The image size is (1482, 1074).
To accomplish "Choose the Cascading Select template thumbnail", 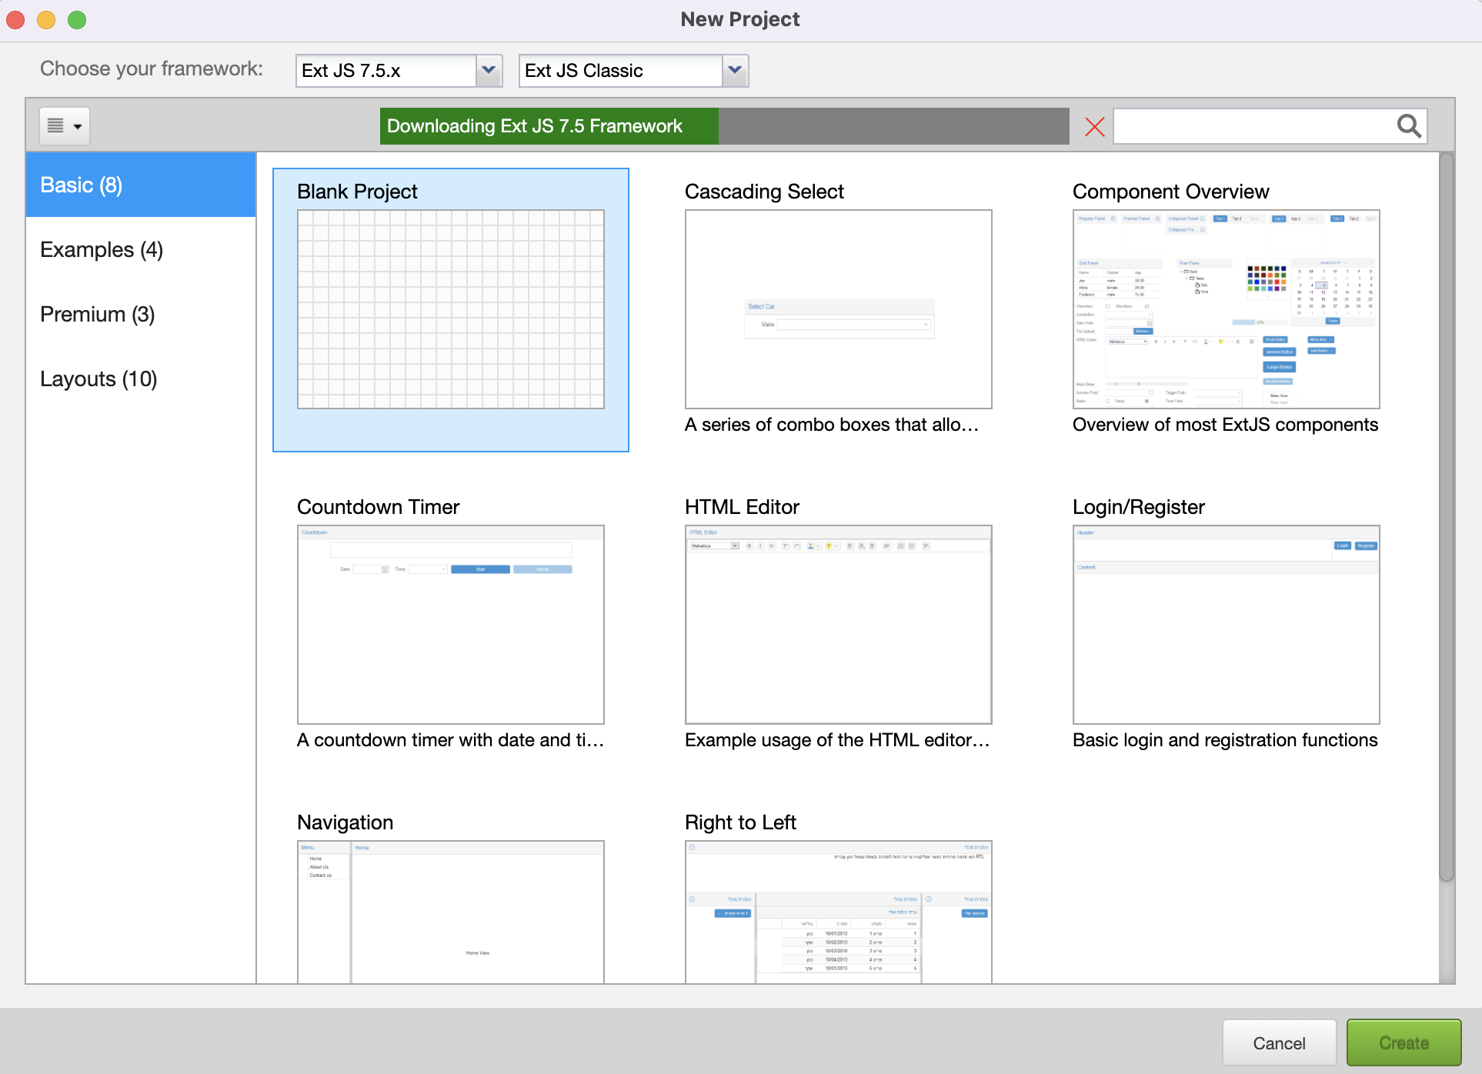I will tap(839, 309).
